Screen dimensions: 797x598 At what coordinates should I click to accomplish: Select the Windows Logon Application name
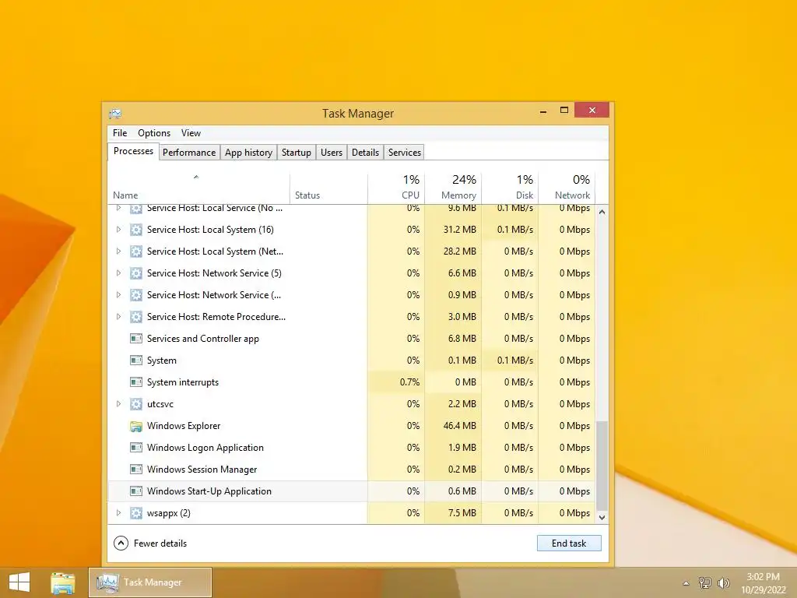click(205, 448)
